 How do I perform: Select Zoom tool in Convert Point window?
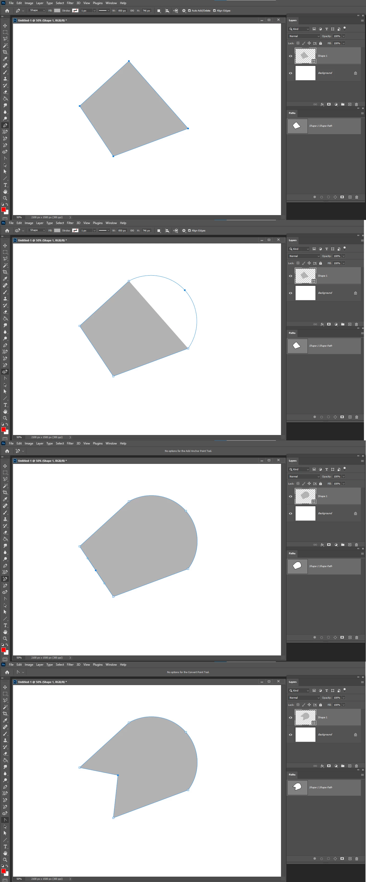pyautogui.click(x=5, y=860)
